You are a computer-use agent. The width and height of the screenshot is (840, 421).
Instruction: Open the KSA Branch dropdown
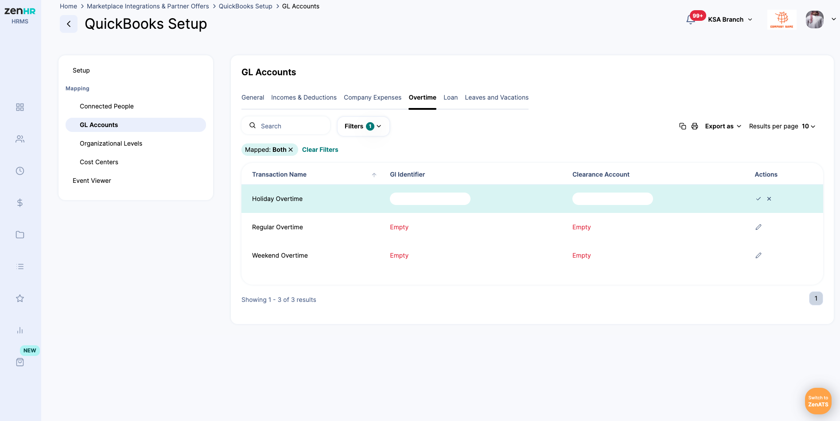tap(730, 19)
